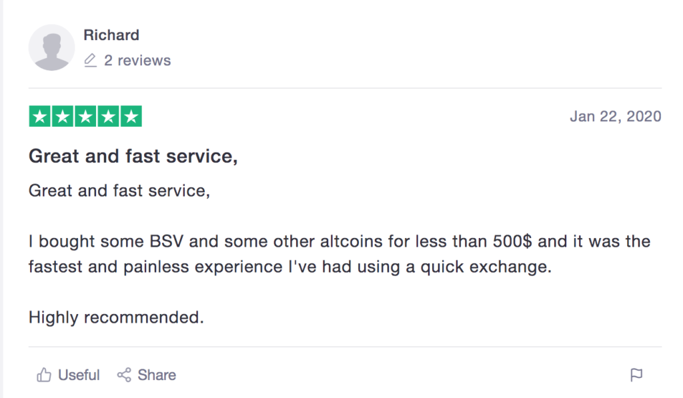
Task: Click the pencil icon beside 2 reviews
Action: point(90,60)
